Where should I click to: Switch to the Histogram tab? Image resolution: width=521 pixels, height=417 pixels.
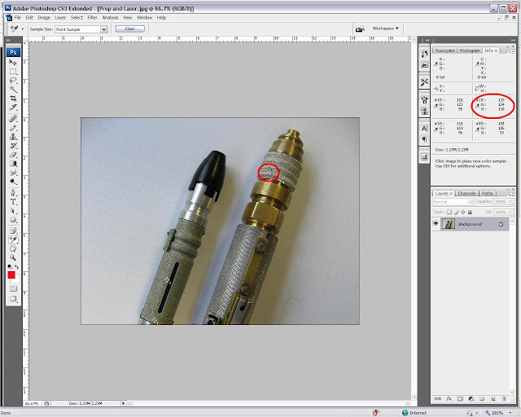point(470,50)
